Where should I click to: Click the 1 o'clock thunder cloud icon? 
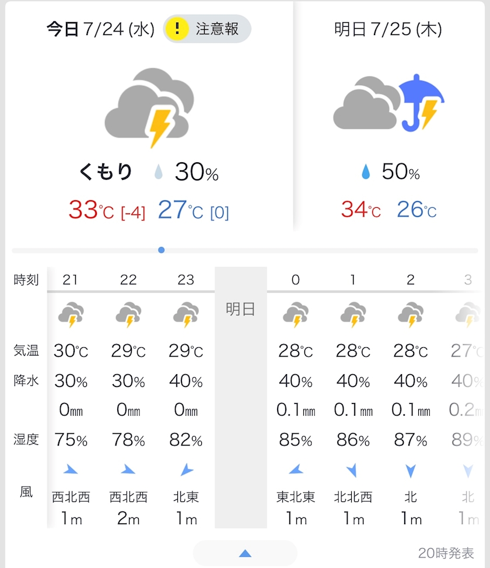pyautogui.click(x=353, y=315)
